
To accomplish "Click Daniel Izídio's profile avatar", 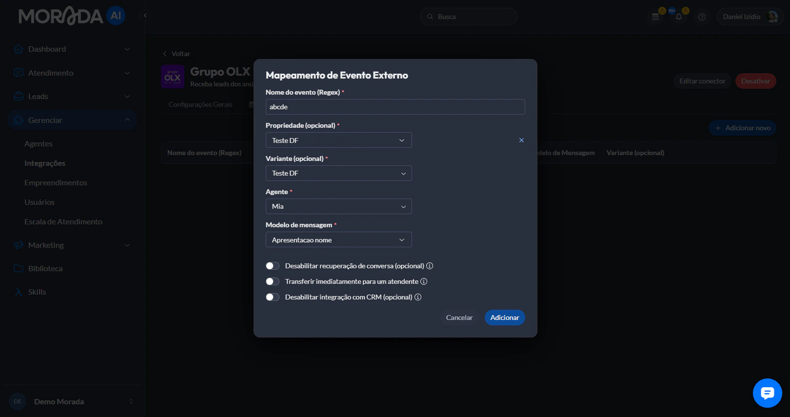I will 772,17.
